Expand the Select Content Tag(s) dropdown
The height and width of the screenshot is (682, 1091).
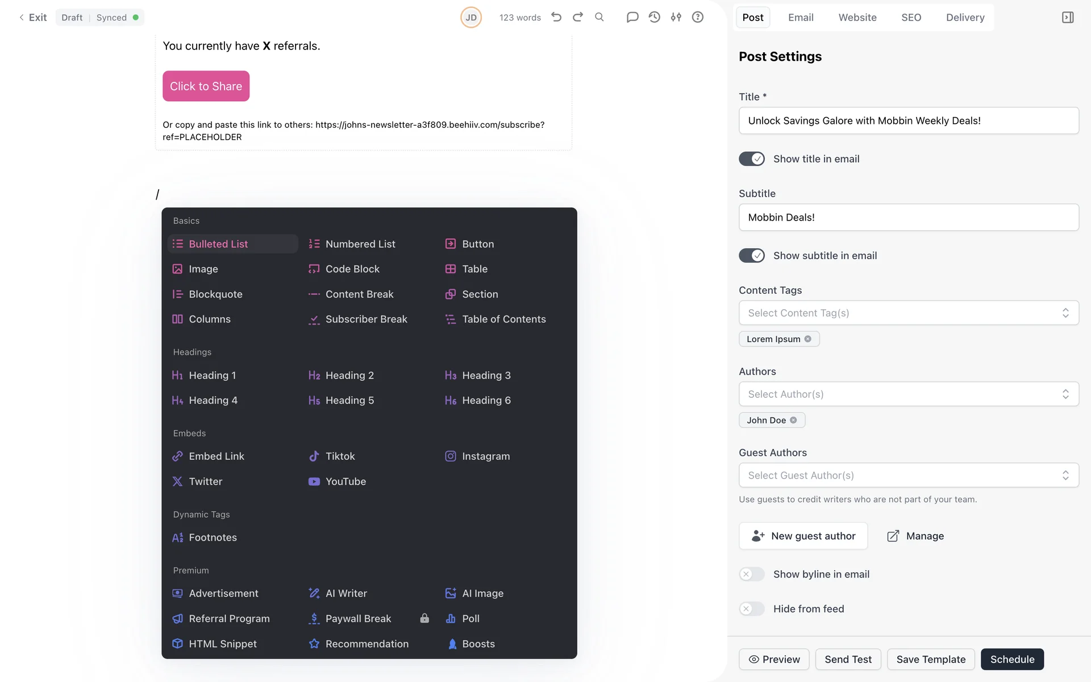(908, 313)
